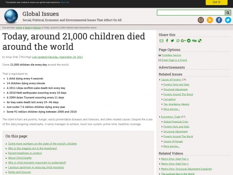
Task: Jump to Some more numbers on children
Action: click(42, 143)
